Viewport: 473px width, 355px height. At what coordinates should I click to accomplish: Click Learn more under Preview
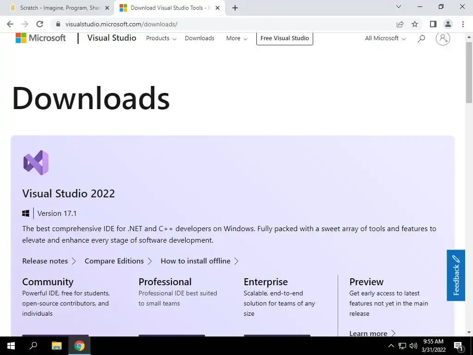tap(372, 333)
